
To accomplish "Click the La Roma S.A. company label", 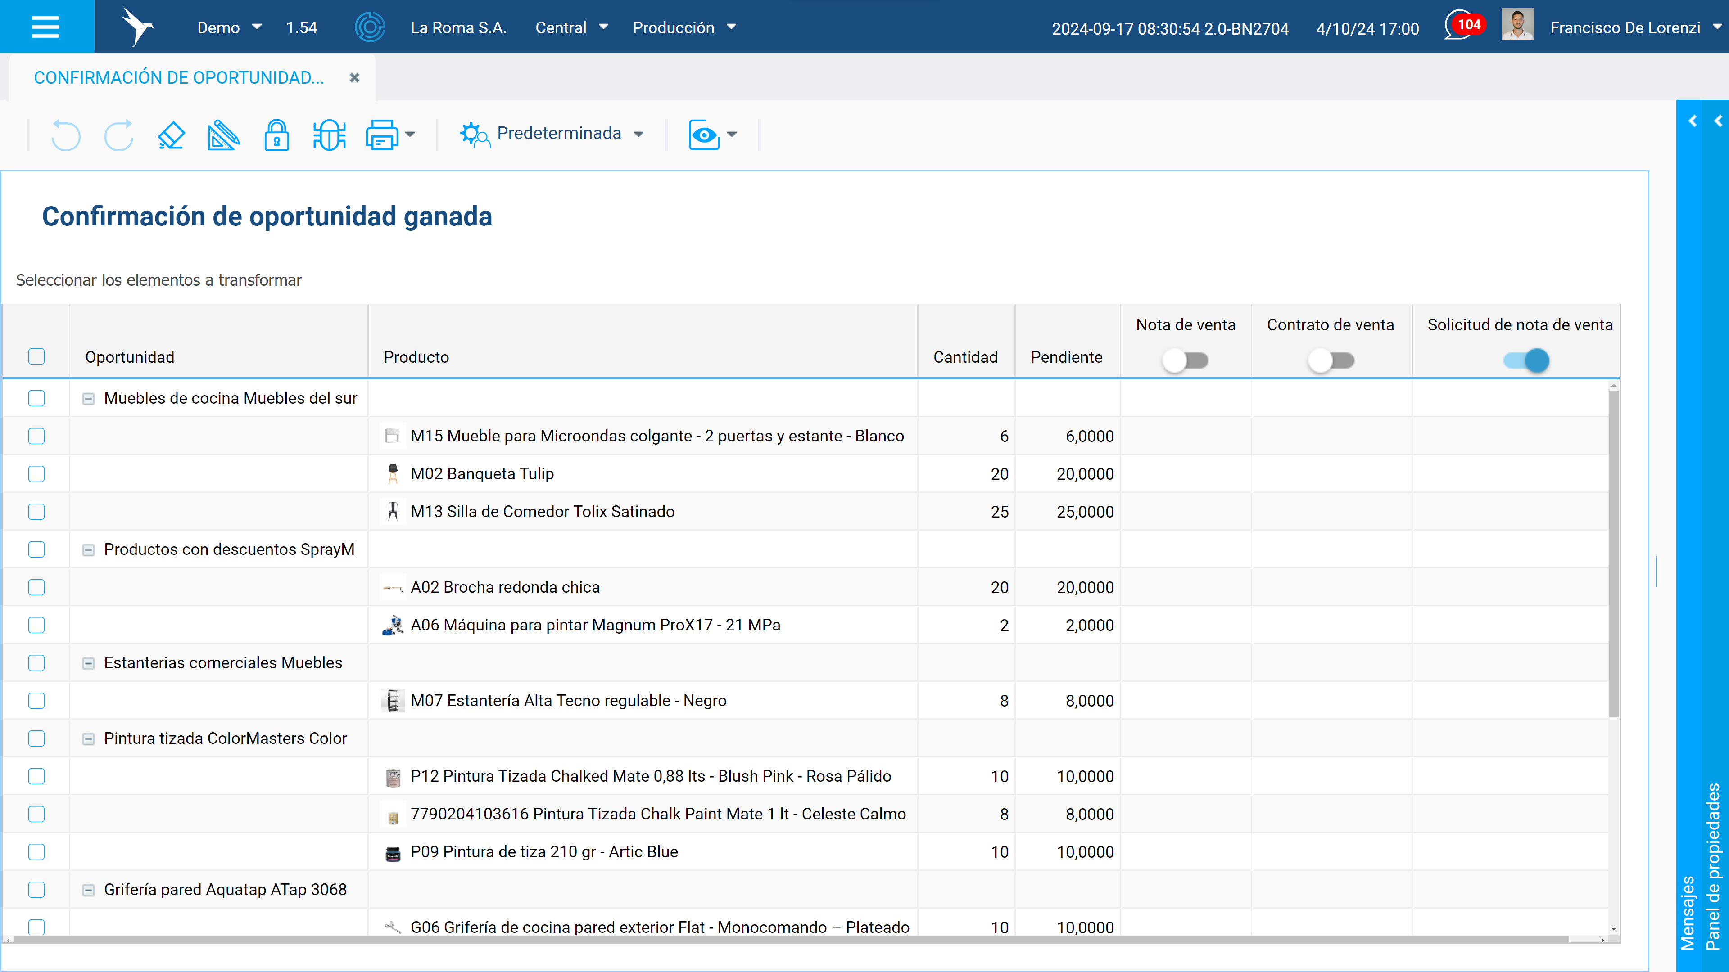I will coord(458,27).
